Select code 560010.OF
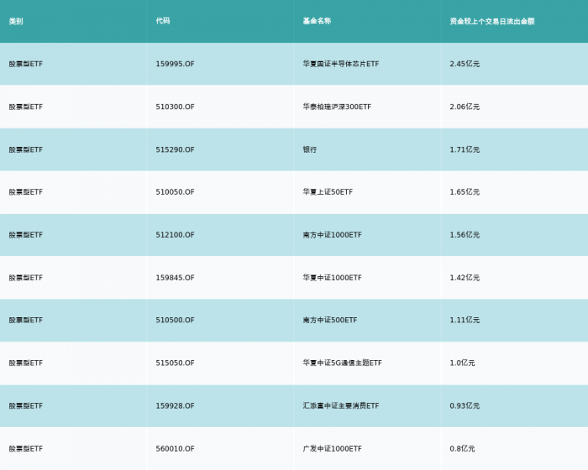Viewport: 588px width, 470px height. coord(175,449)
